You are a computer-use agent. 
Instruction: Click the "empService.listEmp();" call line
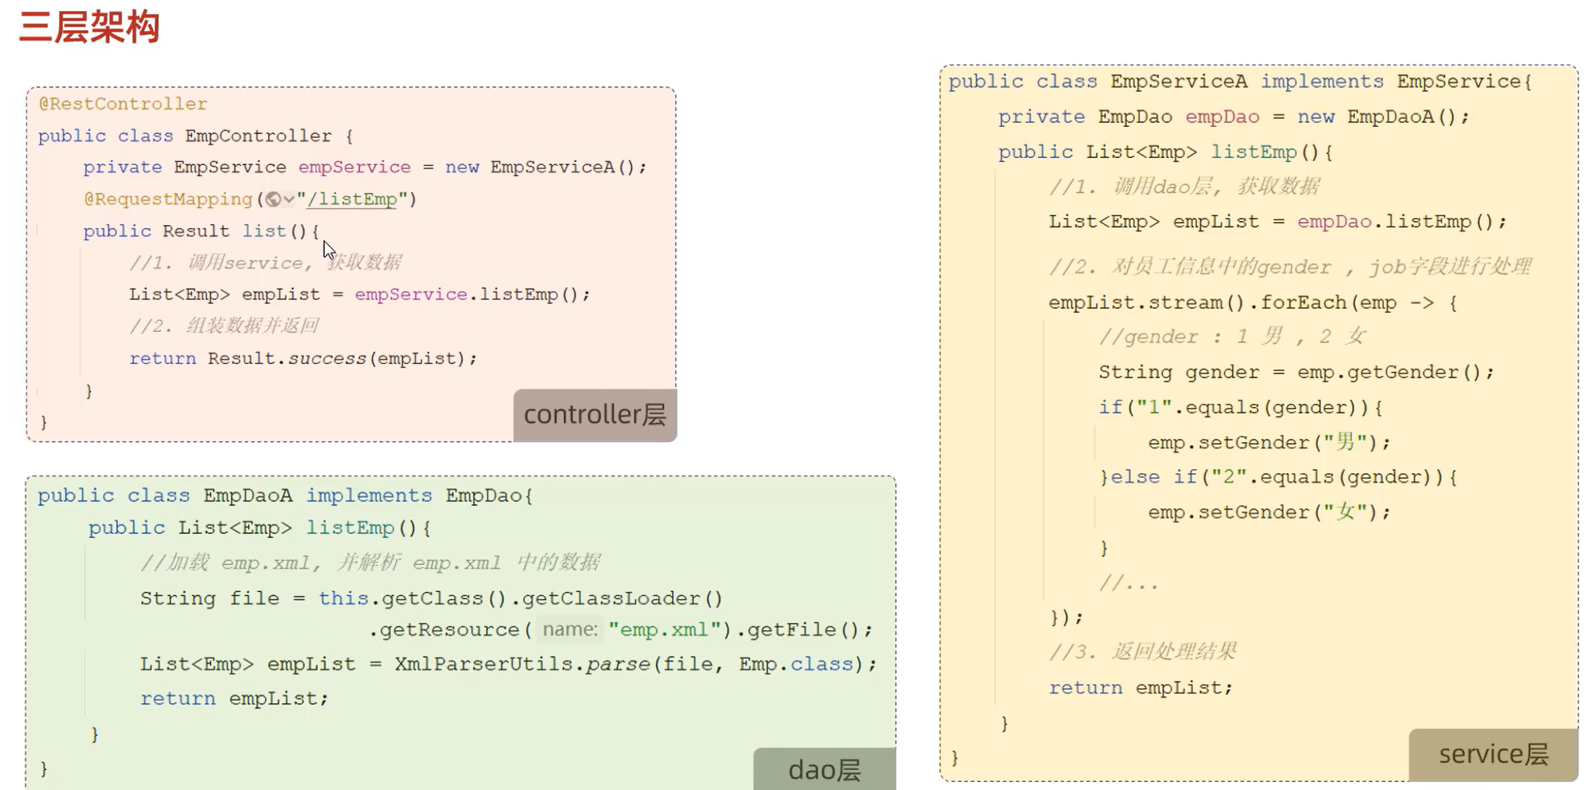click(359, 294)
